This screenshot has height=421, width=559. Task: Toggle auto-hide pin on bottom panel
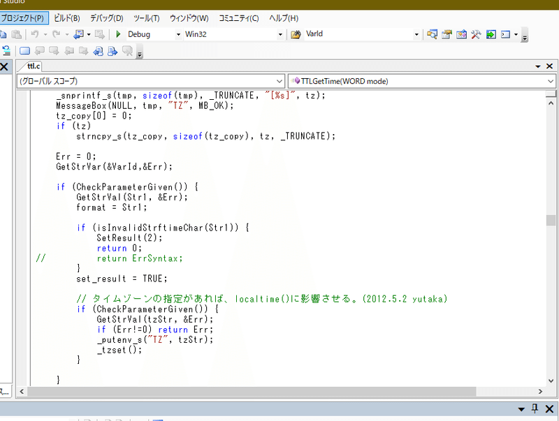pyautogui.click(x=535, y=408)
